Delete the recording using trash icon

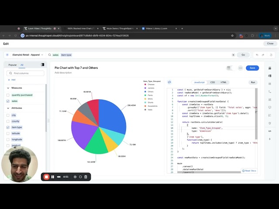86,177
